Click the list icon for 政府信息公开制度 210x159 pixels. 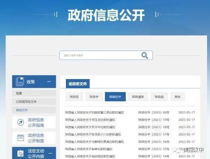pyautogui.click(x=21, y=138)
